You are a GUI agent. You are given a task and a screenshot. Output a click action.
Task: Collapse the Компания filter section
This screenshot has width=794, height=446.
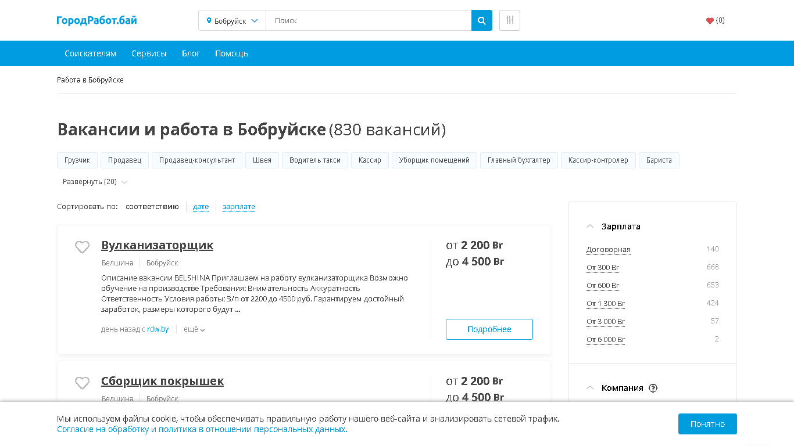[590, 388]
